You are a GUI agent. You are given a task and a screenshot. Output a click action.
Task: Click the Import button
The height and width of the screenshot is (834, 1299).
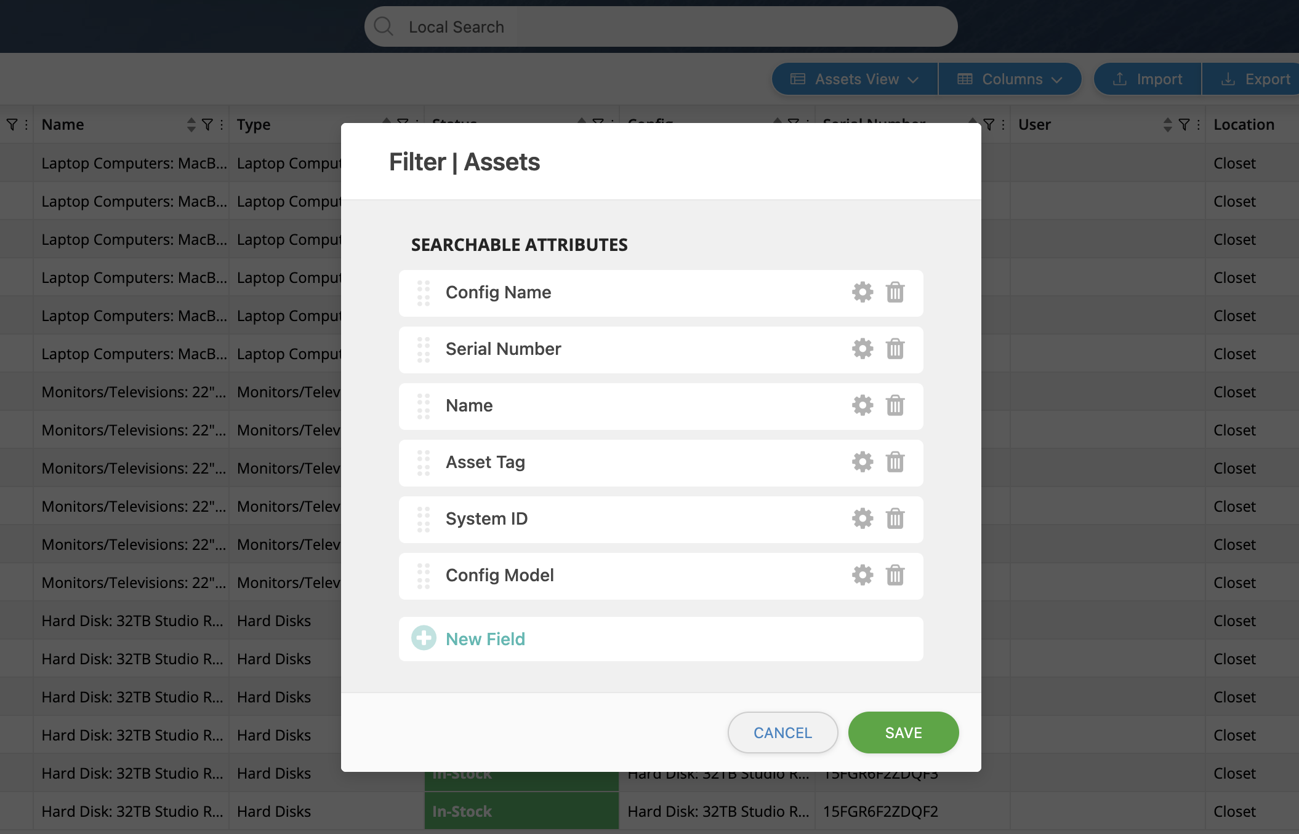pos(1148,79)
